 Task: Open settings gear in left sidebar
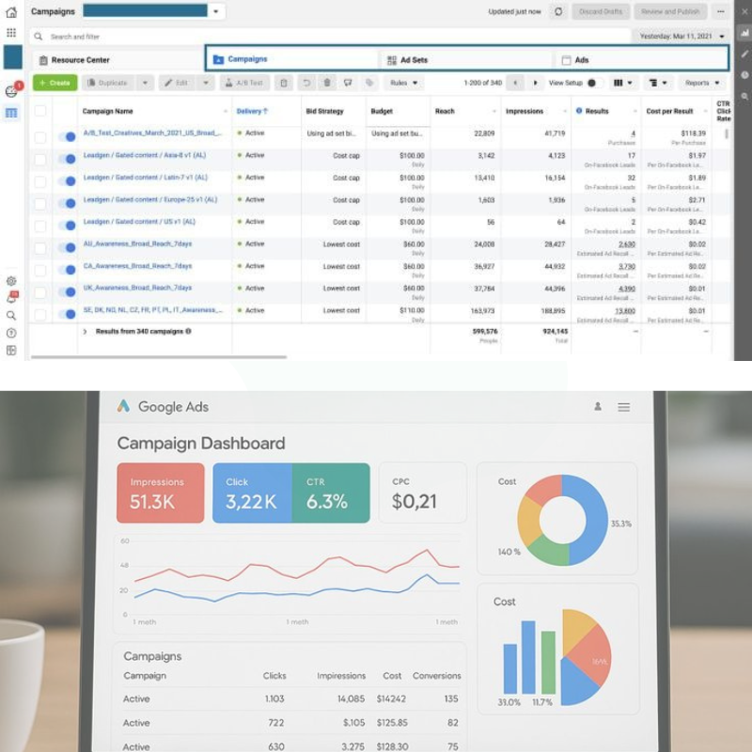(11, 281)
